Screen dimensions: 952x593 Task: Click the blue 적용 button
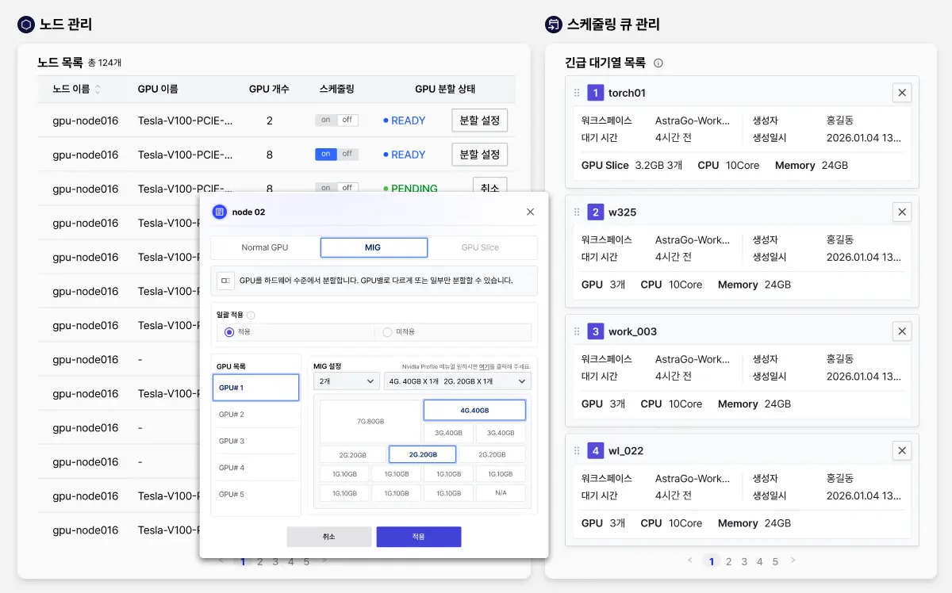[x=419, y=537]
